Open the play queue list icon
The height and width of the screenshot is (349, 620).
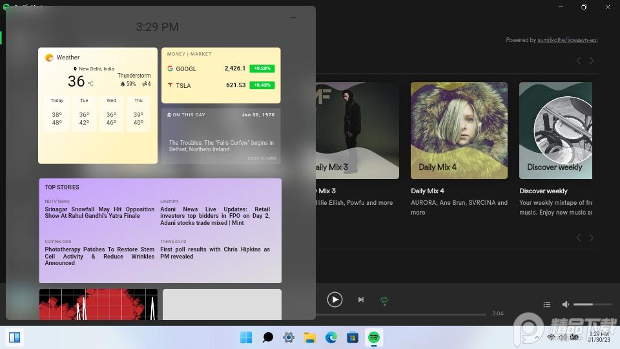pos(547,304)
